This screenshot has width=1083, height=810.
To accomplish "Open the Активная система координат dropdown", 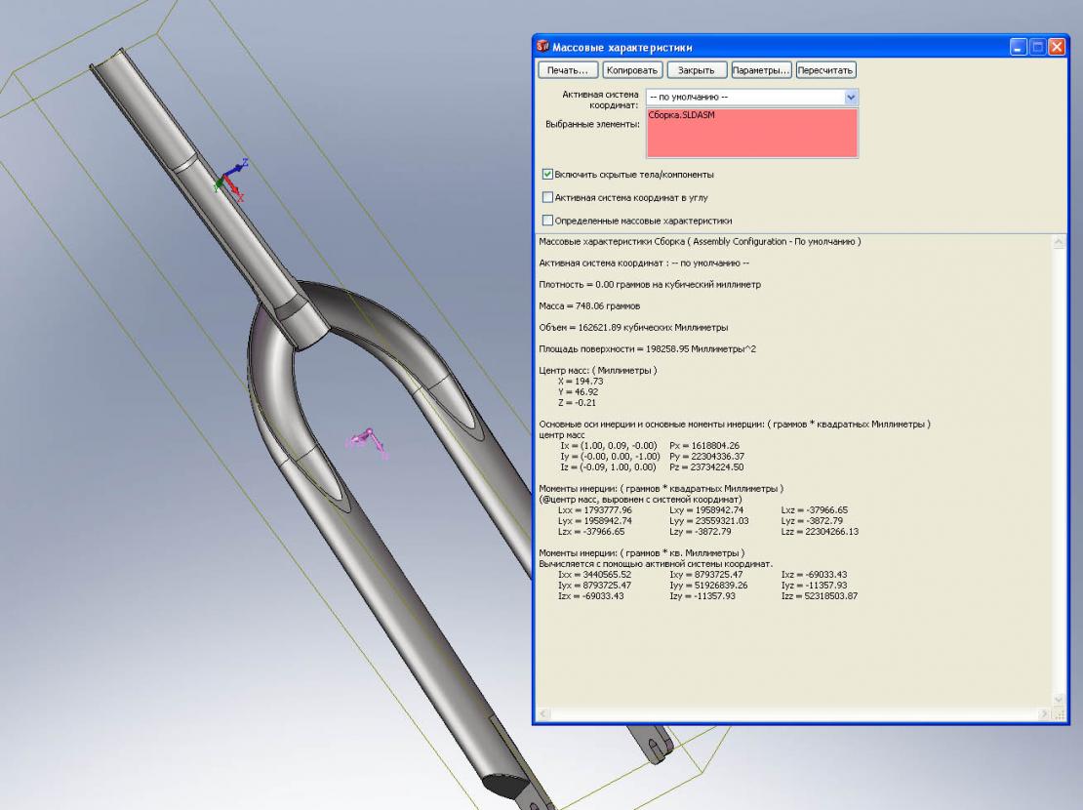I will (x=850, y=98).
